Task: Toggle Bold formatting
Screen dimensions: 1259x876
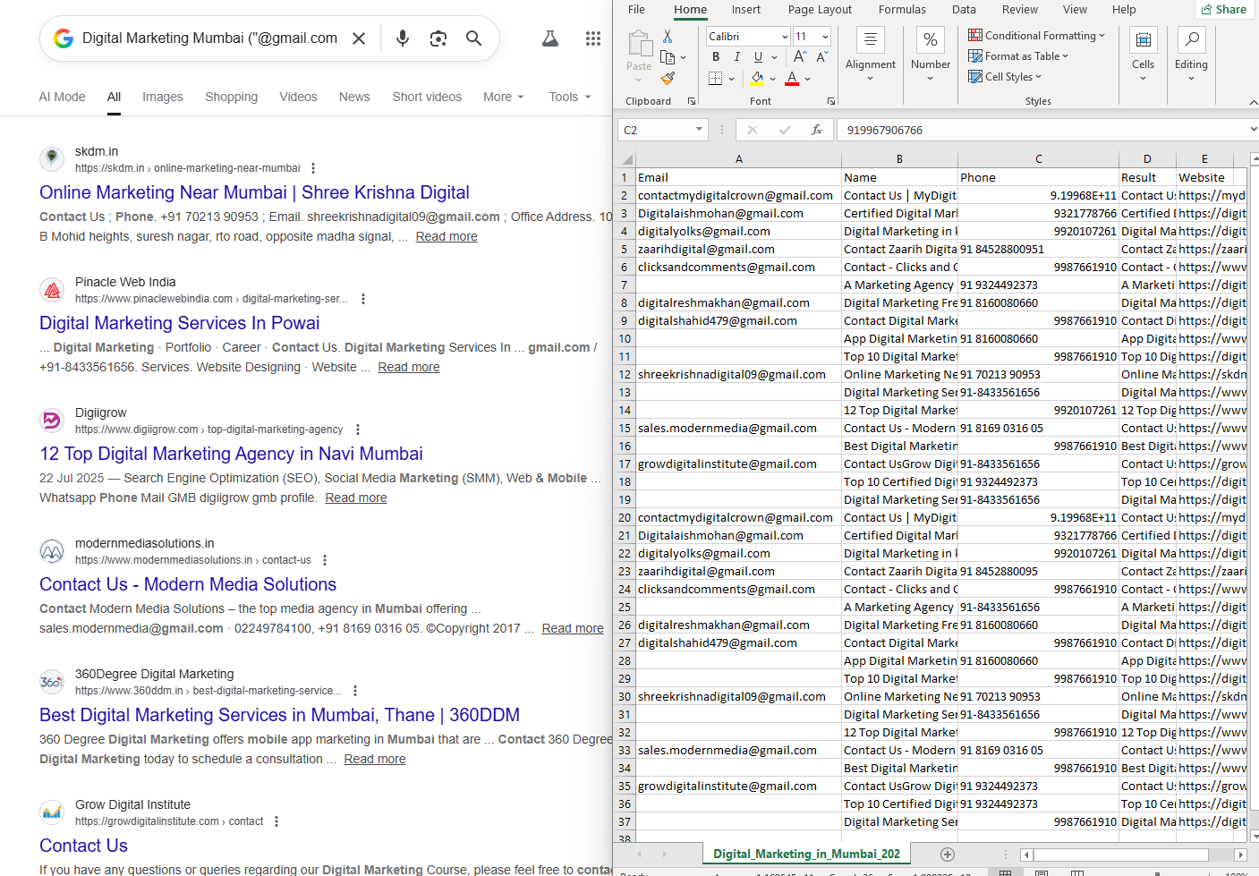Action: (x=716, y=57)
